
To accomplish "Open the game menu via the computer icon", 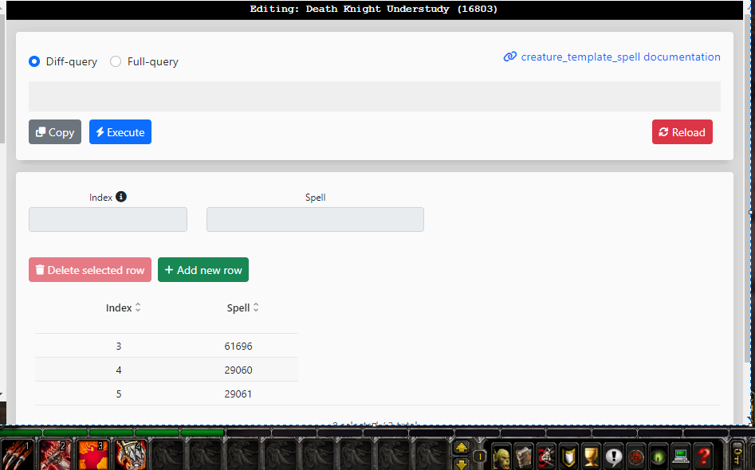I will 680,456.
